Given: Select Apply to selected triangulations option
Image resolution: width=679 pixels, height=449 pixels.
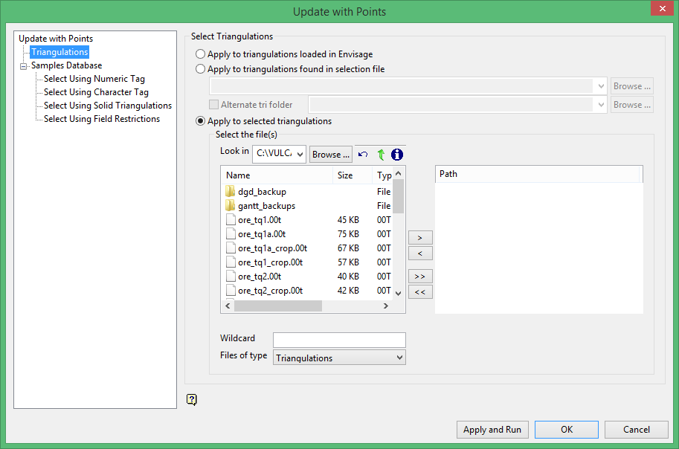Looking at the screenshot, I should tap(200, 121).
